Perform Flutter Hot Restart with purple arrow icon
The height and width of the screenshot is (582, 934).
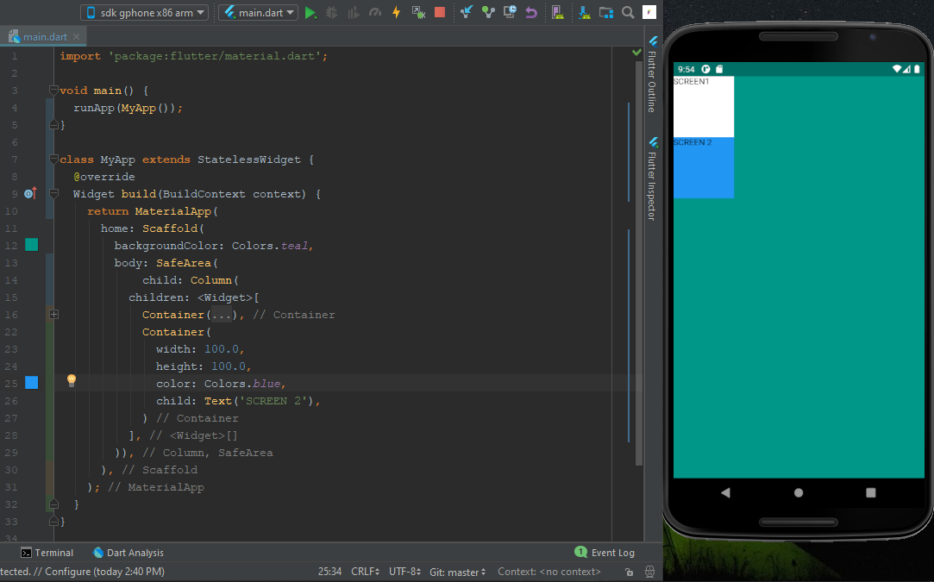[x=531, y=12]
